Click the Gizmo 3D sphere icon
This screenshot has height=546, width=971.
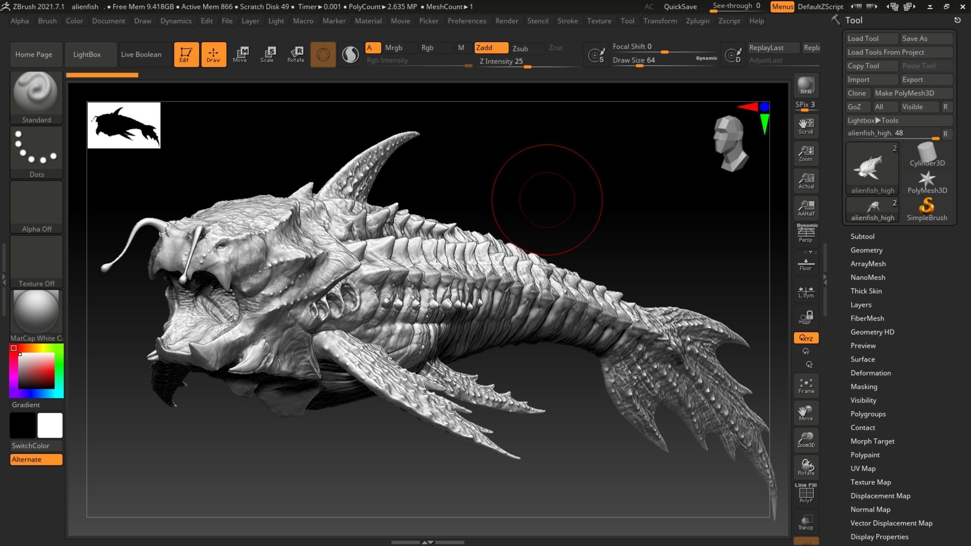[323, 55]
